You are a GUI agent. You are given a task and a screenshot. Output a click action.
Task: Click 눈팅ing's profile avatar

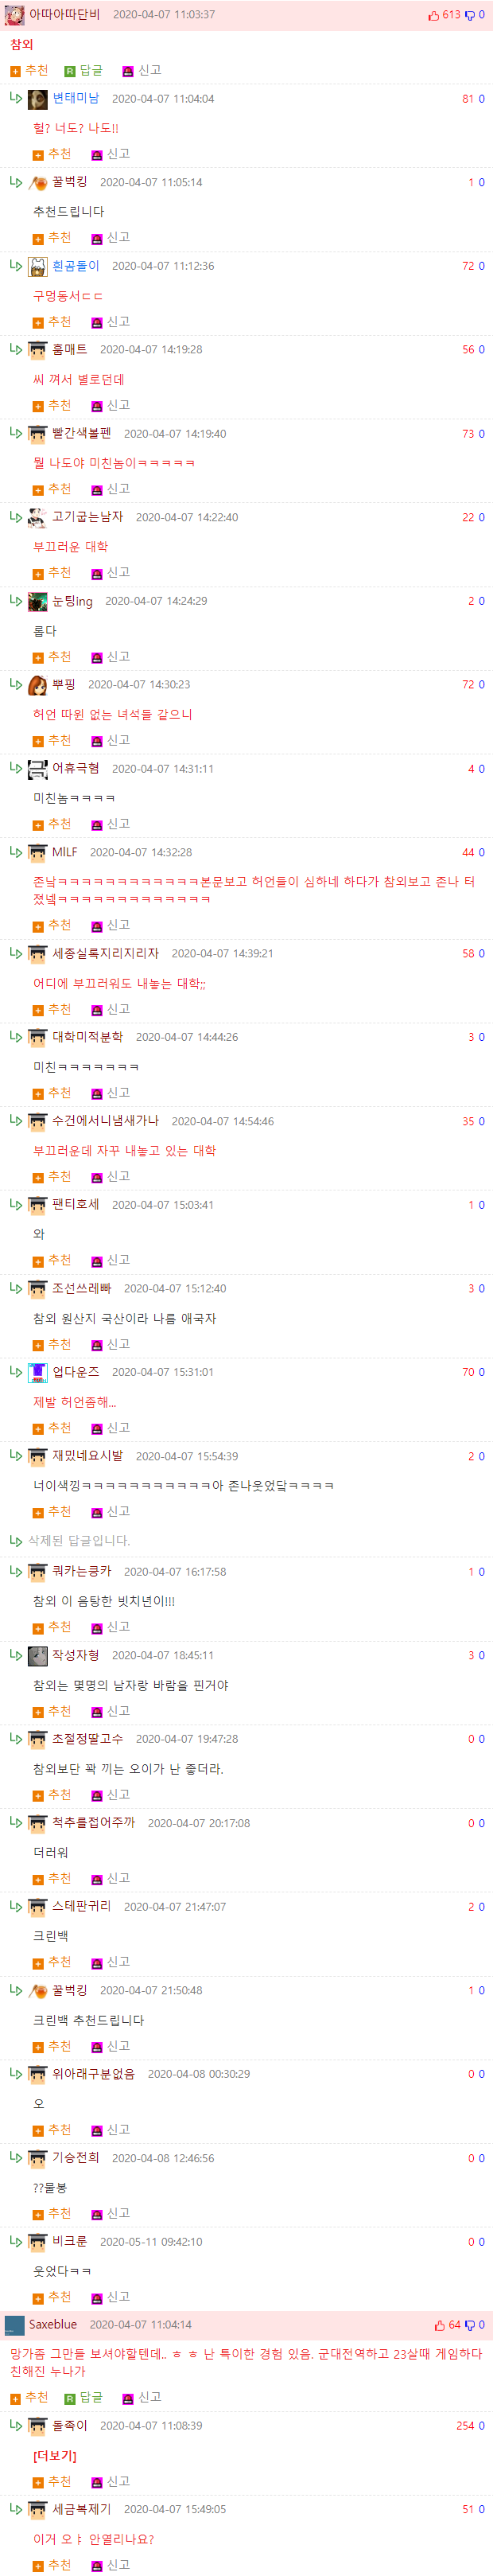click(x=38, y=601)
